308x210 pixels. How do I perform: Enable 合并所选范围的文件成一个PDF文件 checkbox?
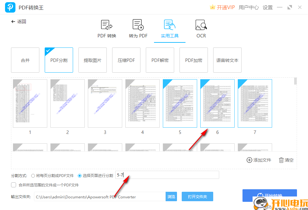[14, 185]
